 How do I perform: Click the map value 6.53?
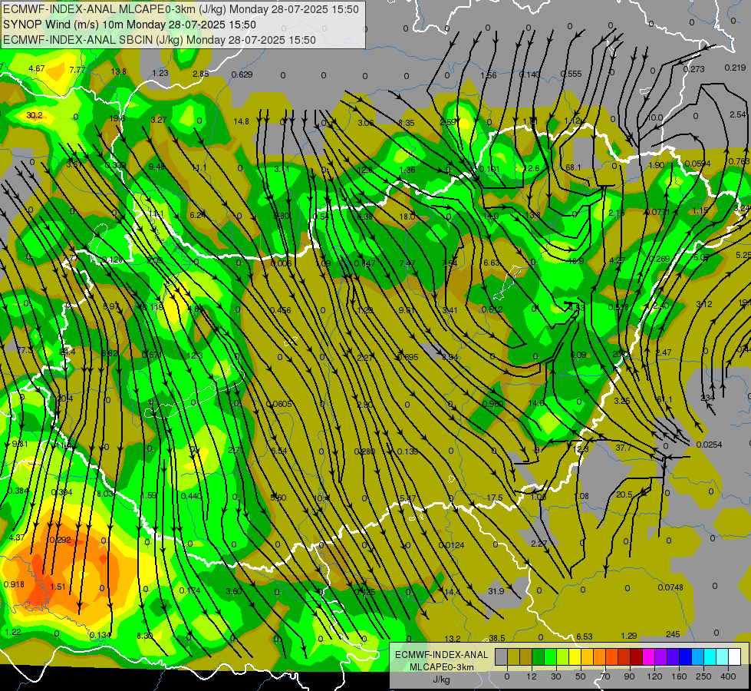click(x=585, y=636)
